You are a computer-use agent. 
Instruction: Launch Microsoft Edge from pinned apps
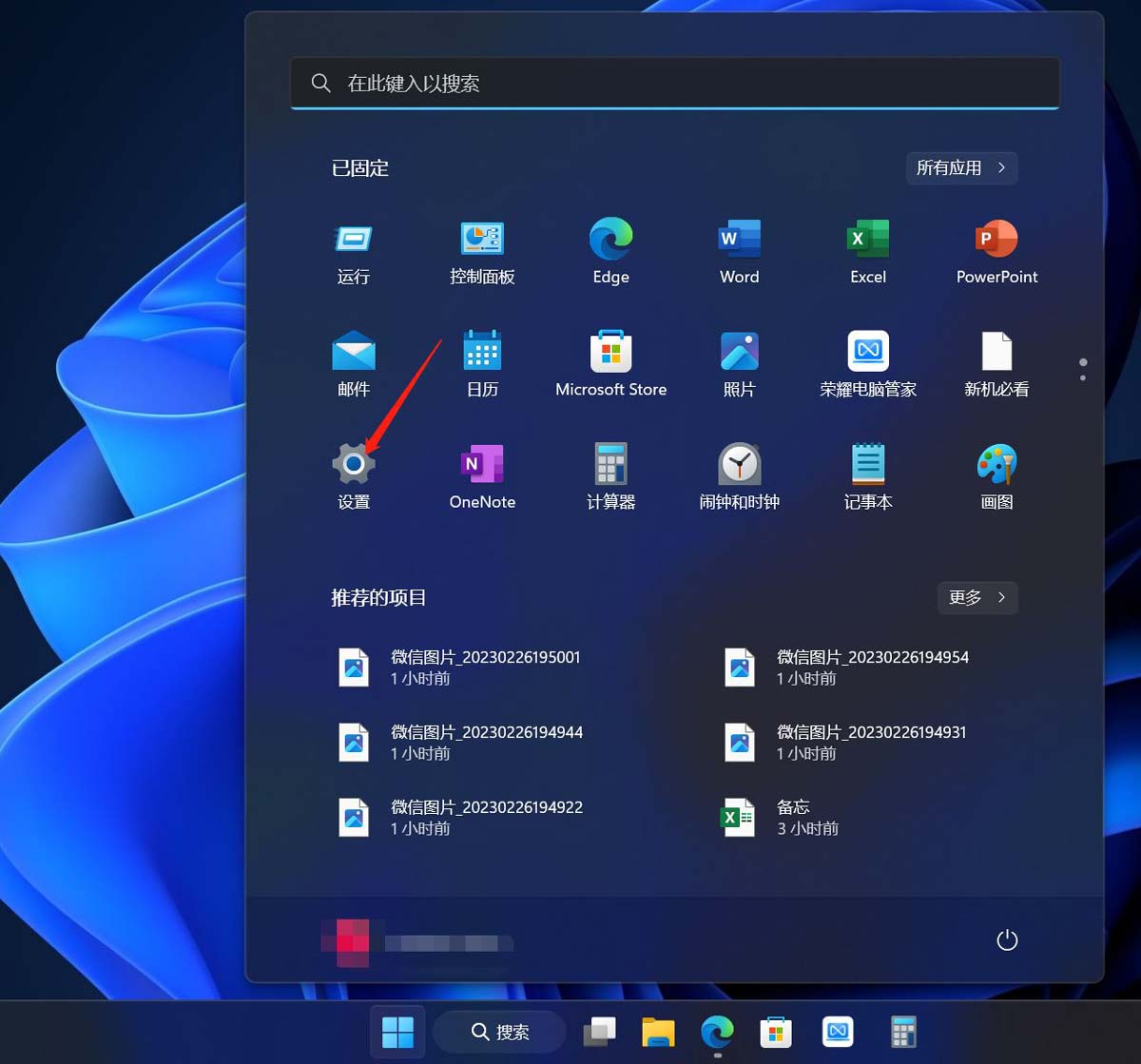610,245
